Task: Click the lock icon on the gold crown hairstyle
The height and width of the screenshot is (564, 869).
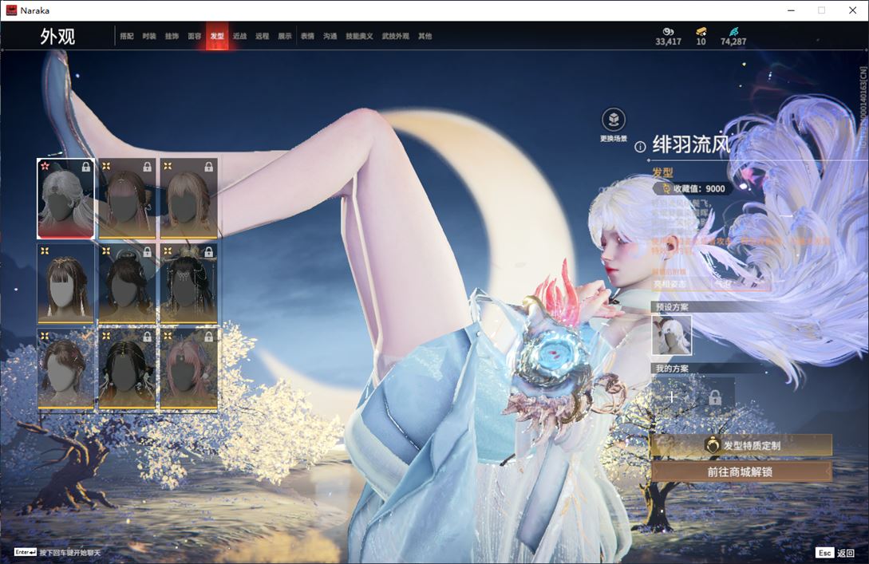Action: pos(208,251)
